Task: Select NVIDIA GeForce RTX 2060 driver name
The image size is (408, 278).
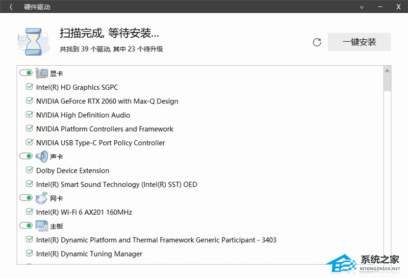Action: [107, 102]
